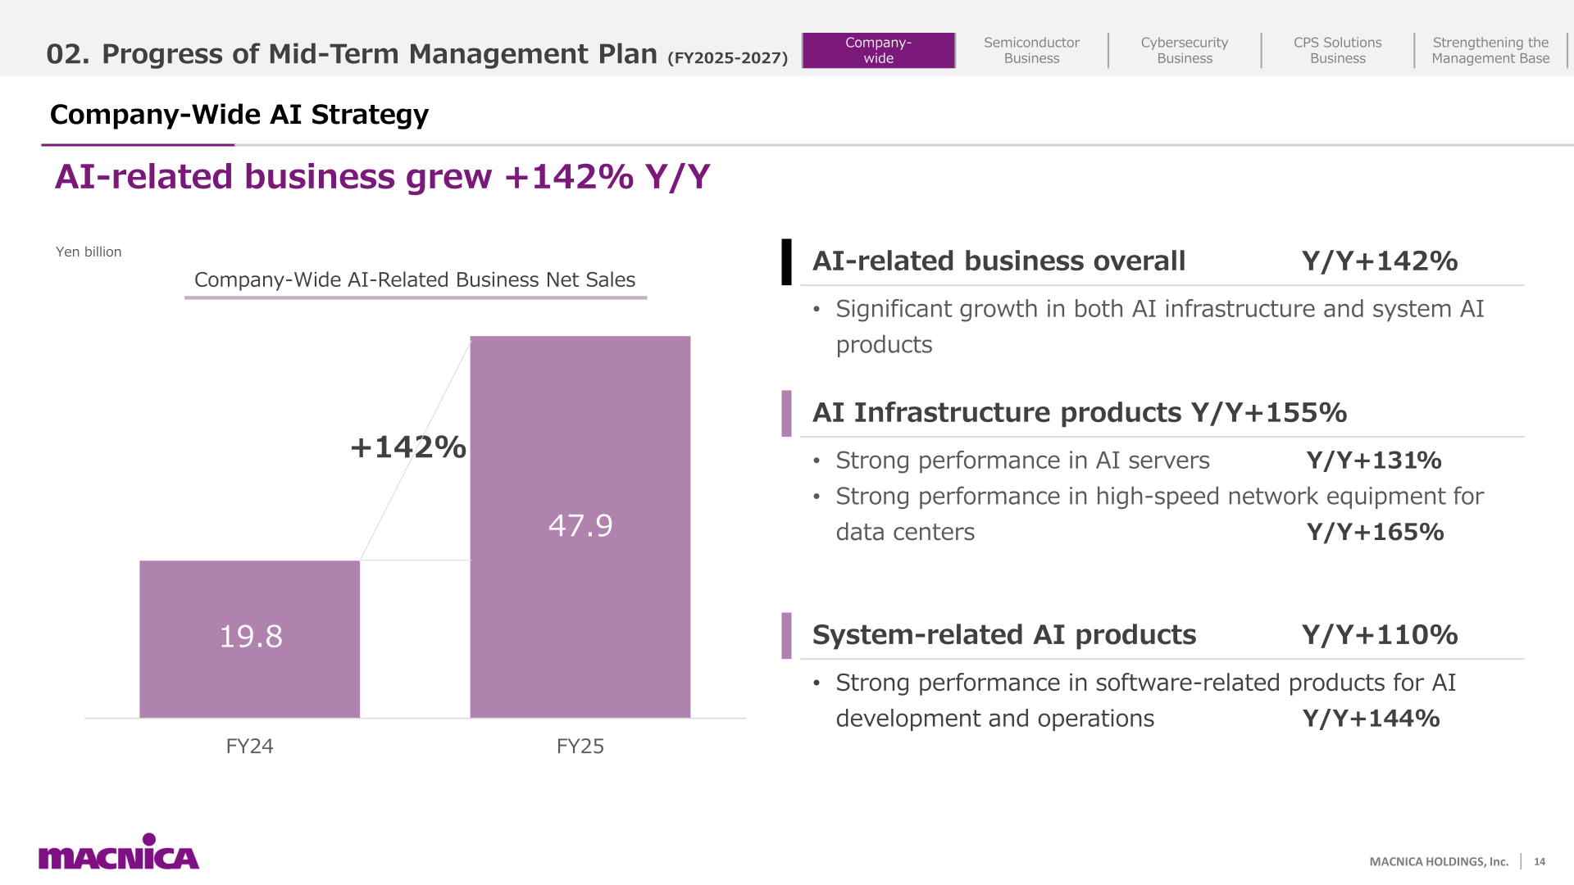Go to CPS Solutions Business tab
Screen dimensions: 1574x885
tap(1338, 50)
